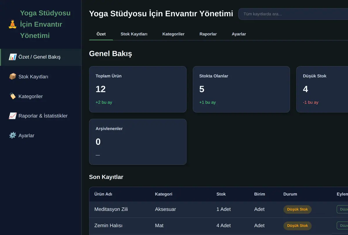The image size is (348, 235).
Task: Open Ayarlar in sidebar
Action: (41, 136)
